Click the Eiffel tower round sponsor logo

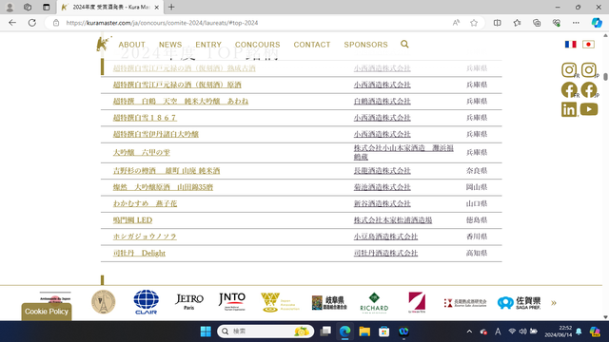pyautogui.click(x=104, y=302)
